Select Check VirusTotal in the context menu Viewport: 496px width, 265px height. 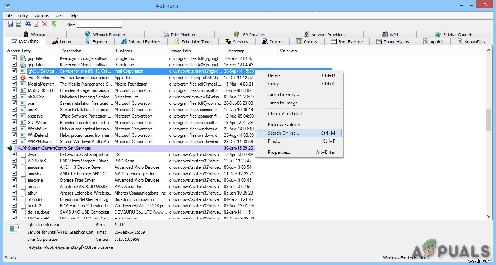285,113
